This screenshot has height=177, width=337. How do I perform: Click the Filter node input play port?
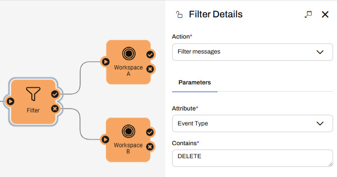tap(10, 101)
